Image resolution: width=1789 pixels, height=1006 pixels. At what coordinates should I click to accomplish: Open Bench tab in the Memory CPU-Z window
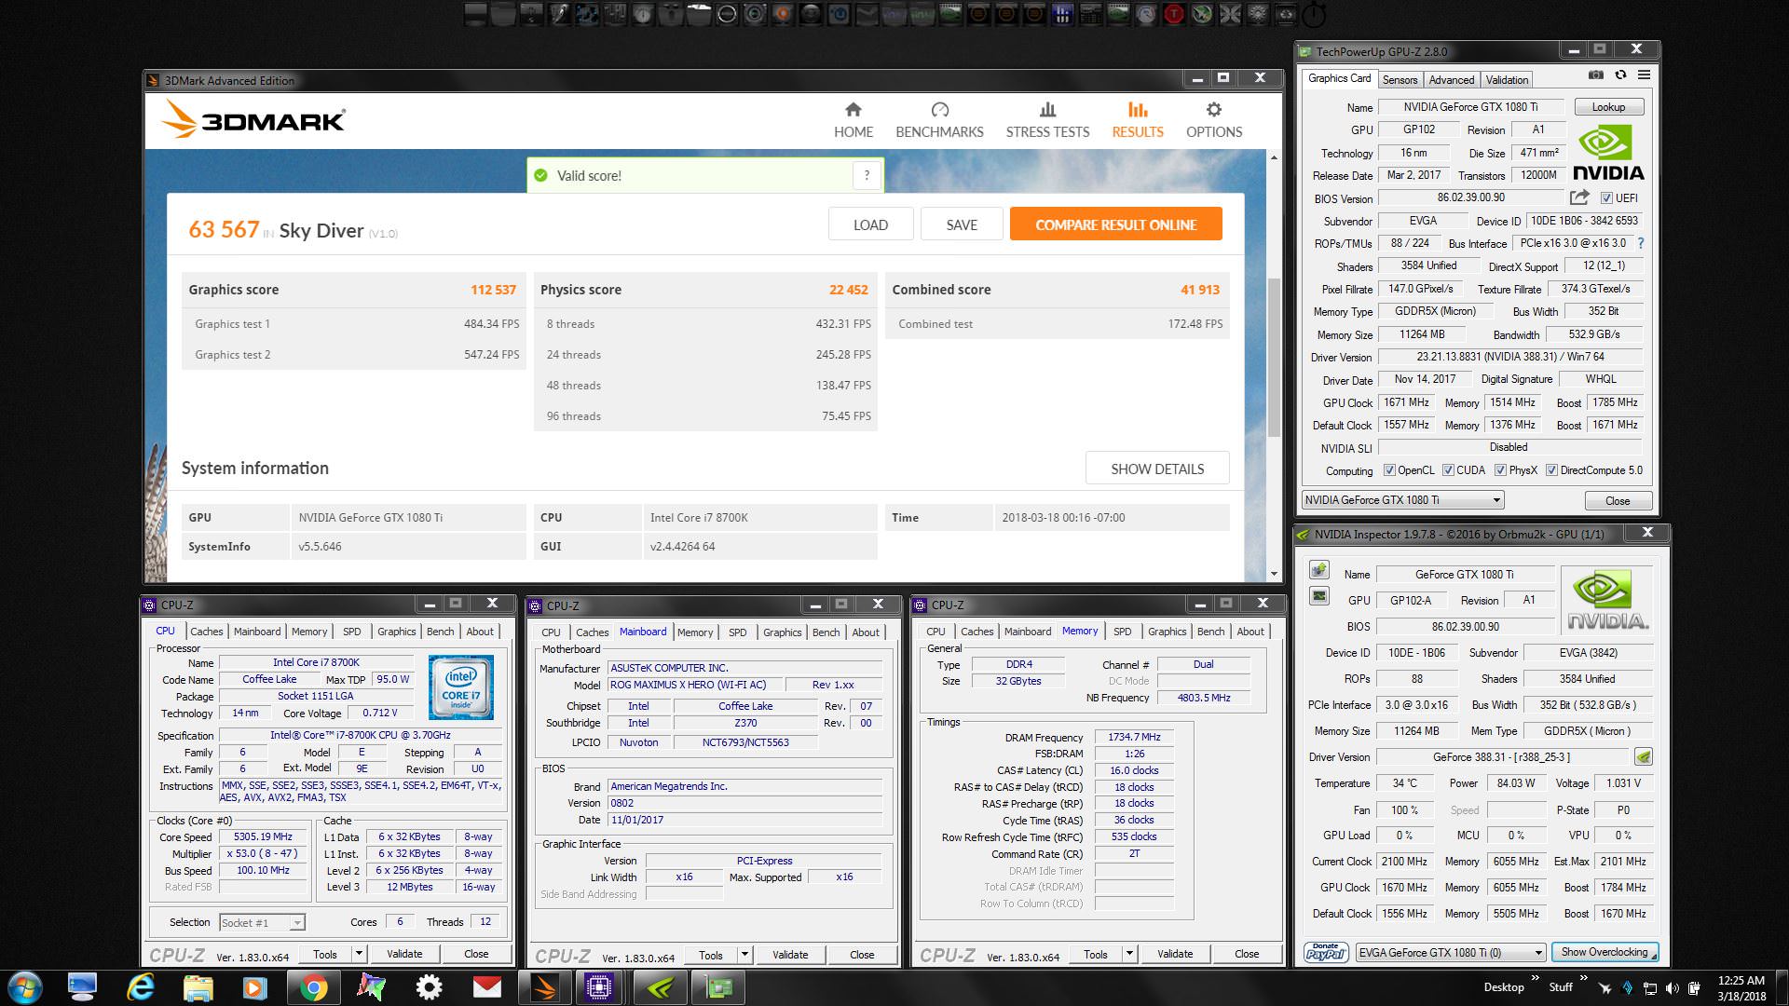pyautogui.click(x=1211, y=632)
